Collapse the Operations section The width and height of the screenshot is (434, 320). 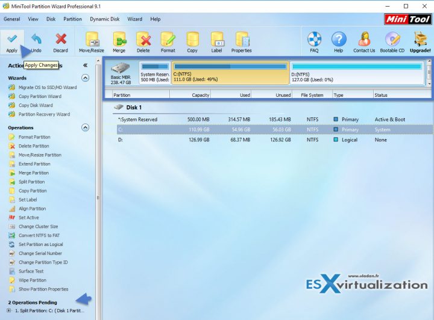85,128
